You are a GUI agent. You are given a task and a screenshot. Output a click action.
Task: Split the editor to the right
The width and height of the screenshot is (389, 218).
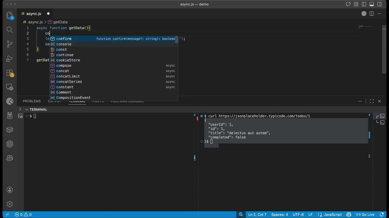372,14
